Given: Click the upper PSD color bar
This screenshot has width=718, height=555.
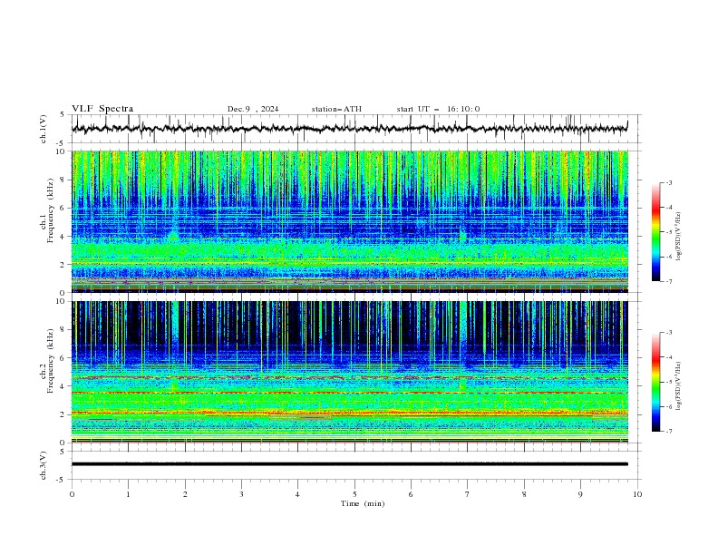Looking at the screenshot, I should point(655,232).
